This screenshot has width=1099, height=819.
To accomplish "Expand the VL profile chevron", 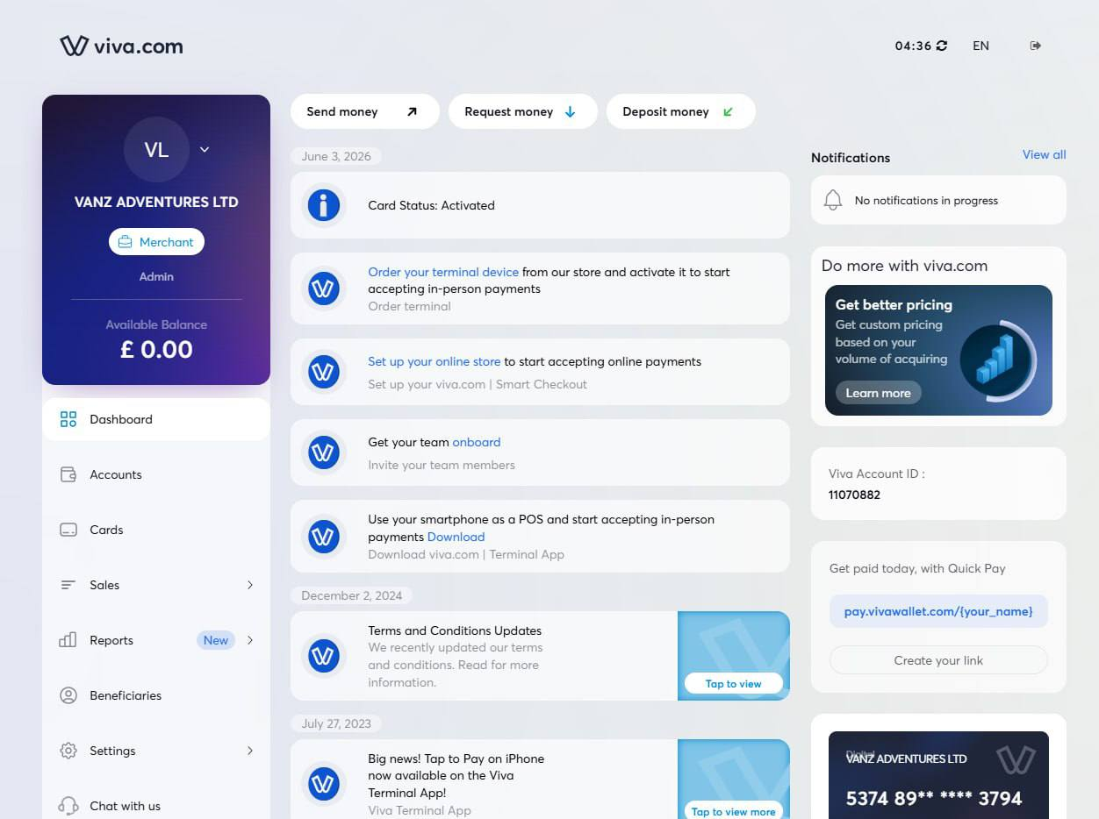I will [205, 150].
